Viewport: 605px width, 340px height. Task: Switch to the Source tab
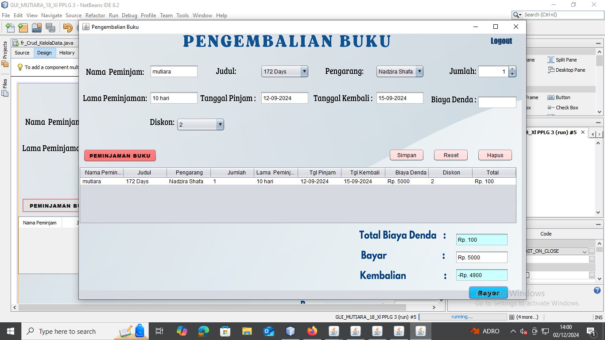coord(22,53)
